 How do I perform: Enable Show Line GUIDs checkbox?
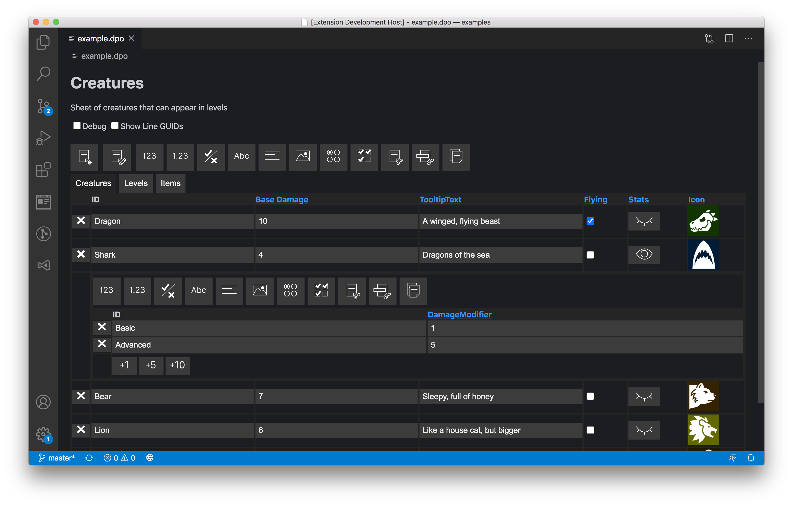[x=115, y=125]
